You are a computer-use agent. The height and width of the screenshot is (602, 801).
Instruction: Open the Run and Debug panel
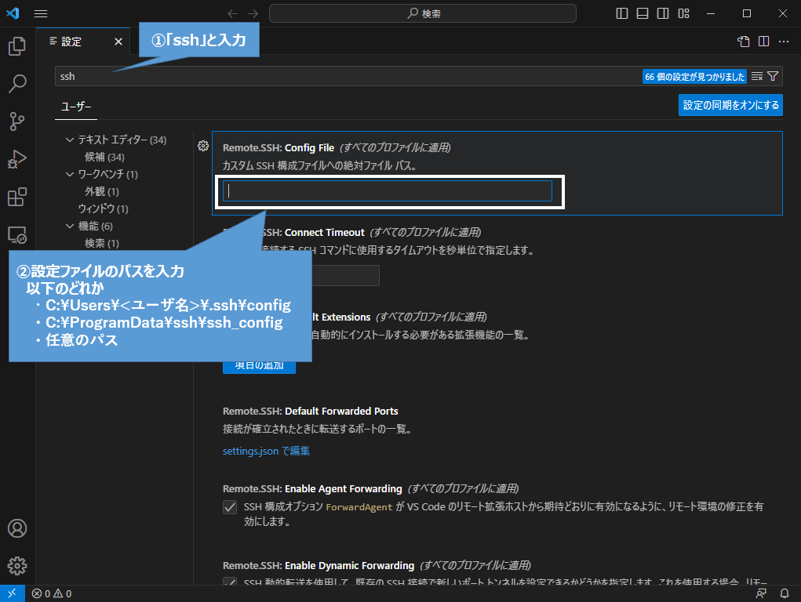click(17, 158)
